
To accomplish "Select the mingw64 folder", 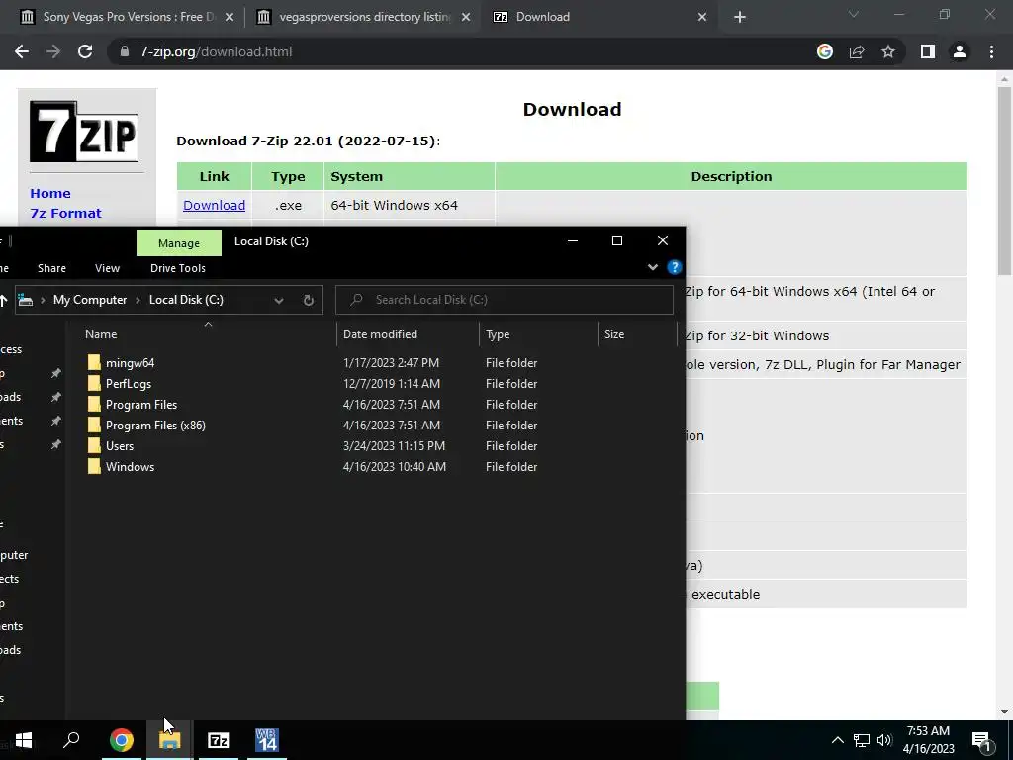I will tap(130, 363).
